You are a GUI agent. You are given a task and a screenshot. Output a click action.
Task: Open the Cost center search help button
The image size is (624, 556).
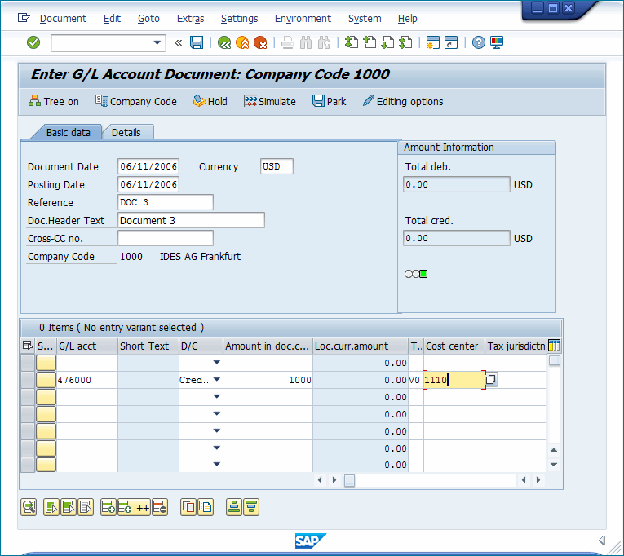[491, 380]
